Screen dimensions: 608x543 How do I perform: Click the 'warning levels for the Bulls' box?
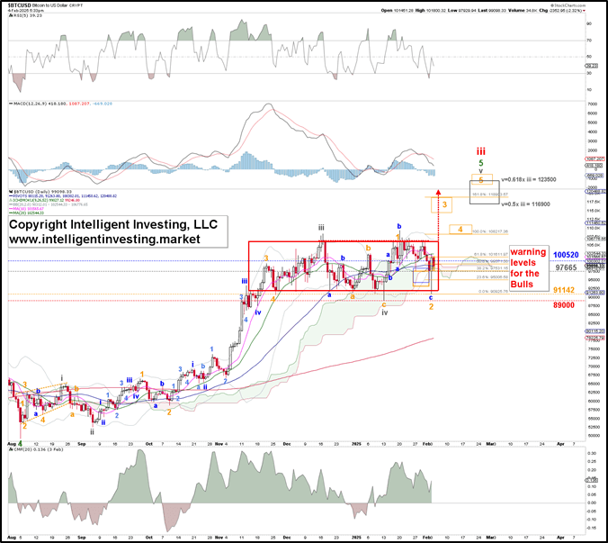[529, 268]
